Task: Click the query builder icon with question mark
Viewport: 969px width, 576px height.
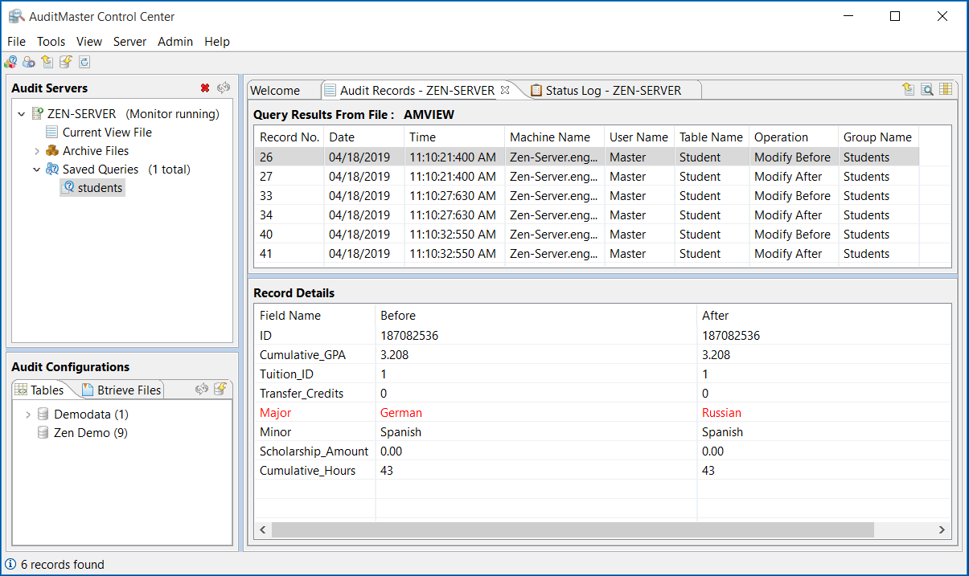Action: (10, 62)
